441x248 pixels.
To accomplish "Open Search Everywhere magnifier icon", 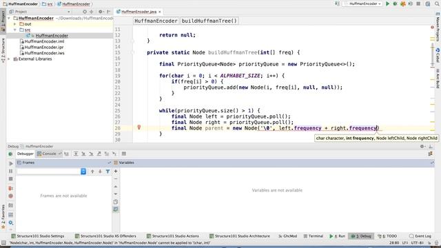I will 438,4.
